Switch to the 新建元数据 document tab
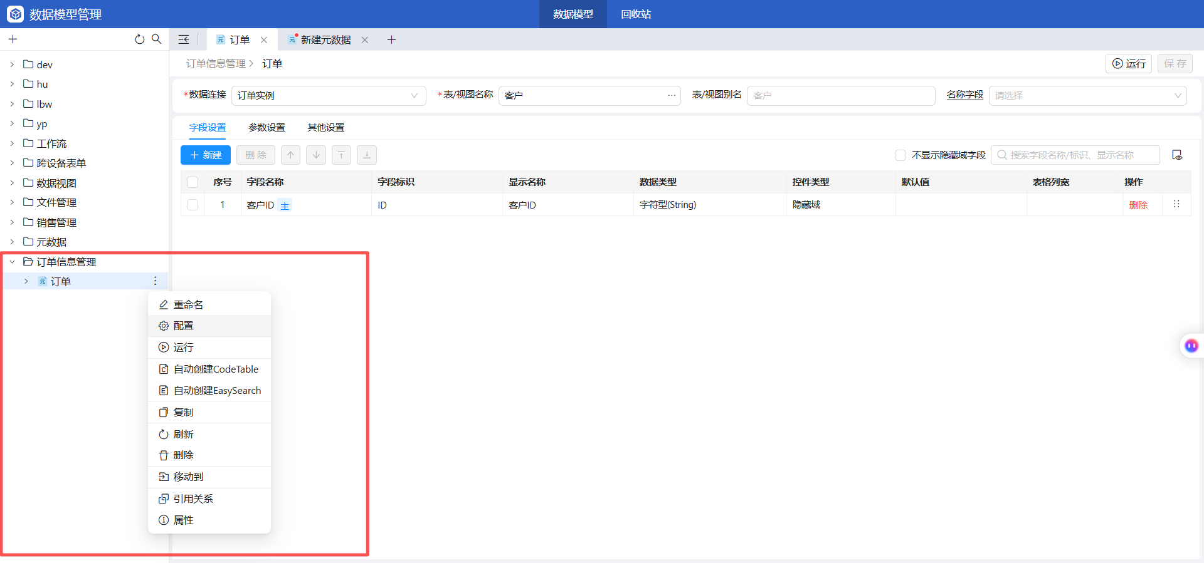The width and height of the screenshot is (1204, 563). pos(325,39)
